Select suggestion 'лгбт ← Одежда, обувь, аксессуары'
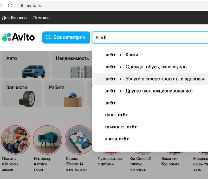 coord(150,67)
